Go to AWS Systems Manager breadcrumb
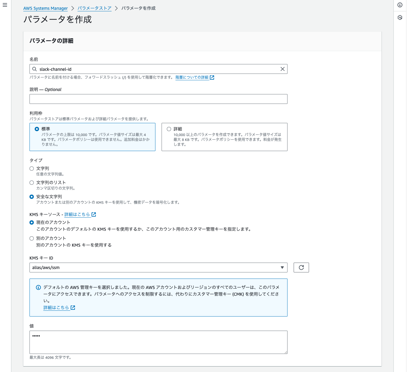Image resolution: width=407 pixels, height=372 pixels. (x=45, y=8)
